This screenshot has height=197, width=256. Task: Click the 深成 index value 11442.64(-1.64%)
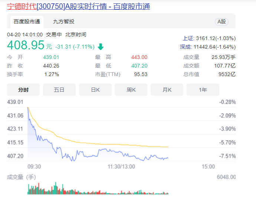pyautogui.click(x=214, y=47)
